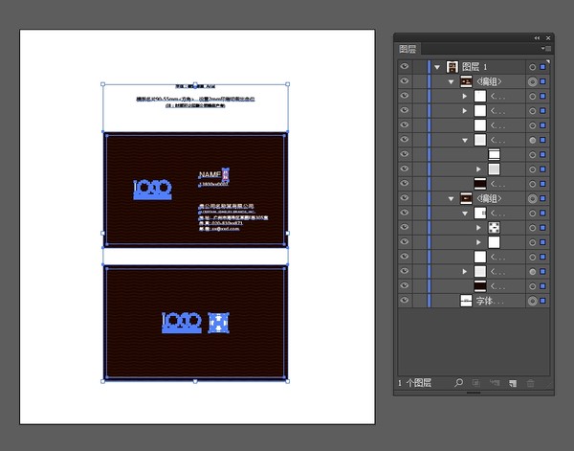Viewport: 574px width, 451px height.
Task: Select the second <编组> group name
Action: click(x=489, y=198)
